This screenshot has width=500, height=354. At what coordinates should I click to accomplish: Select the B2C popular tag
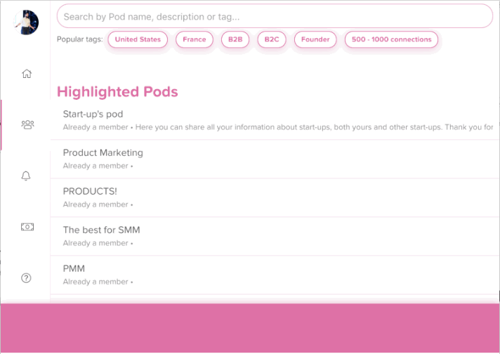[x=272, y=39]
